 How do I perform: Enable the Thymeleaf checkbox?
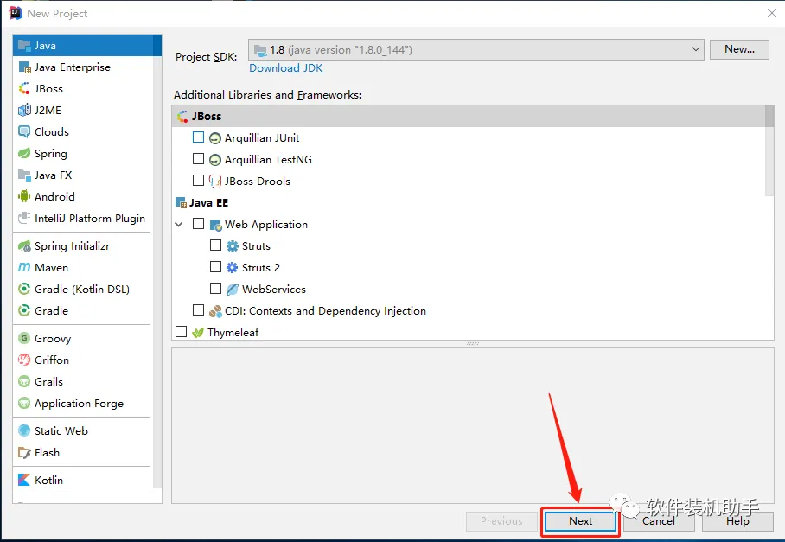coord(182,331)
